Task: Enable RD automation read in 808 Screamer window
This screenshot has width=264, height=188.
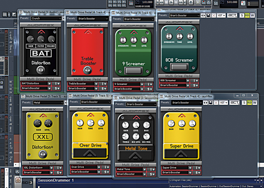Action: click(x=247, y=16)
